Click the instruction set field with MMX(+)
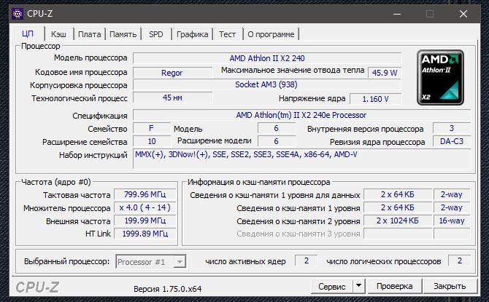The height and width of the screenshot is (302, 489). 301,159
